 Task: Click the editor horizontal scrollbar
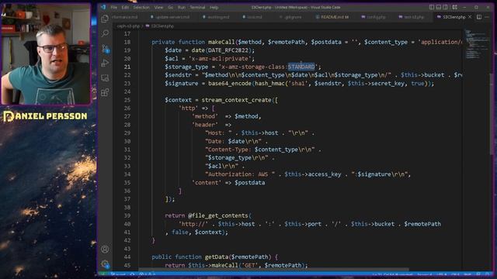coord(274,270)
